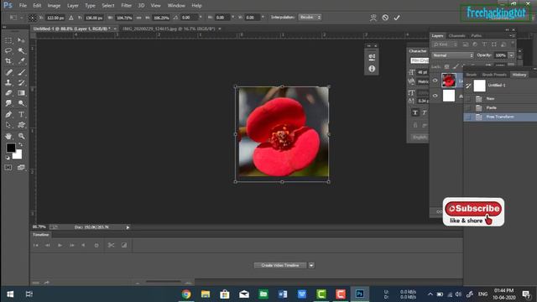The width and height of the screenshot is (537, 302).
Task: Switch to Brush Presets tab
Action: 494,75
